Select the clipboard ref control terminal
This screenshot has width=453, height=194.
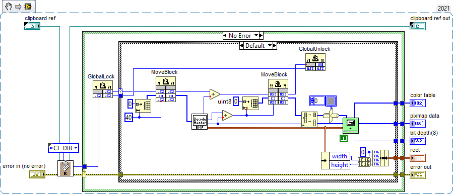[x=32, y=27]
